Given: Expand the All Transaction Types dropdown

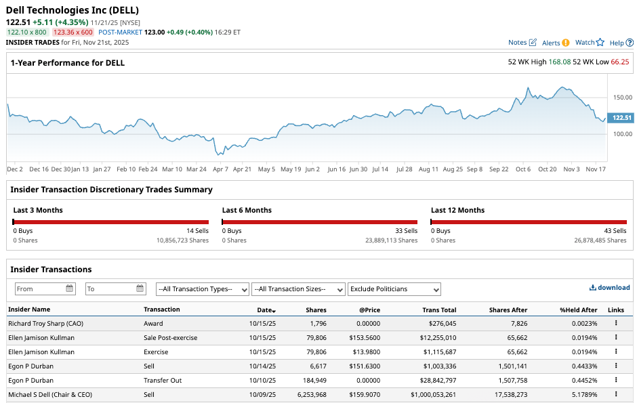Looking at the screenshot, I should (202, 289).
